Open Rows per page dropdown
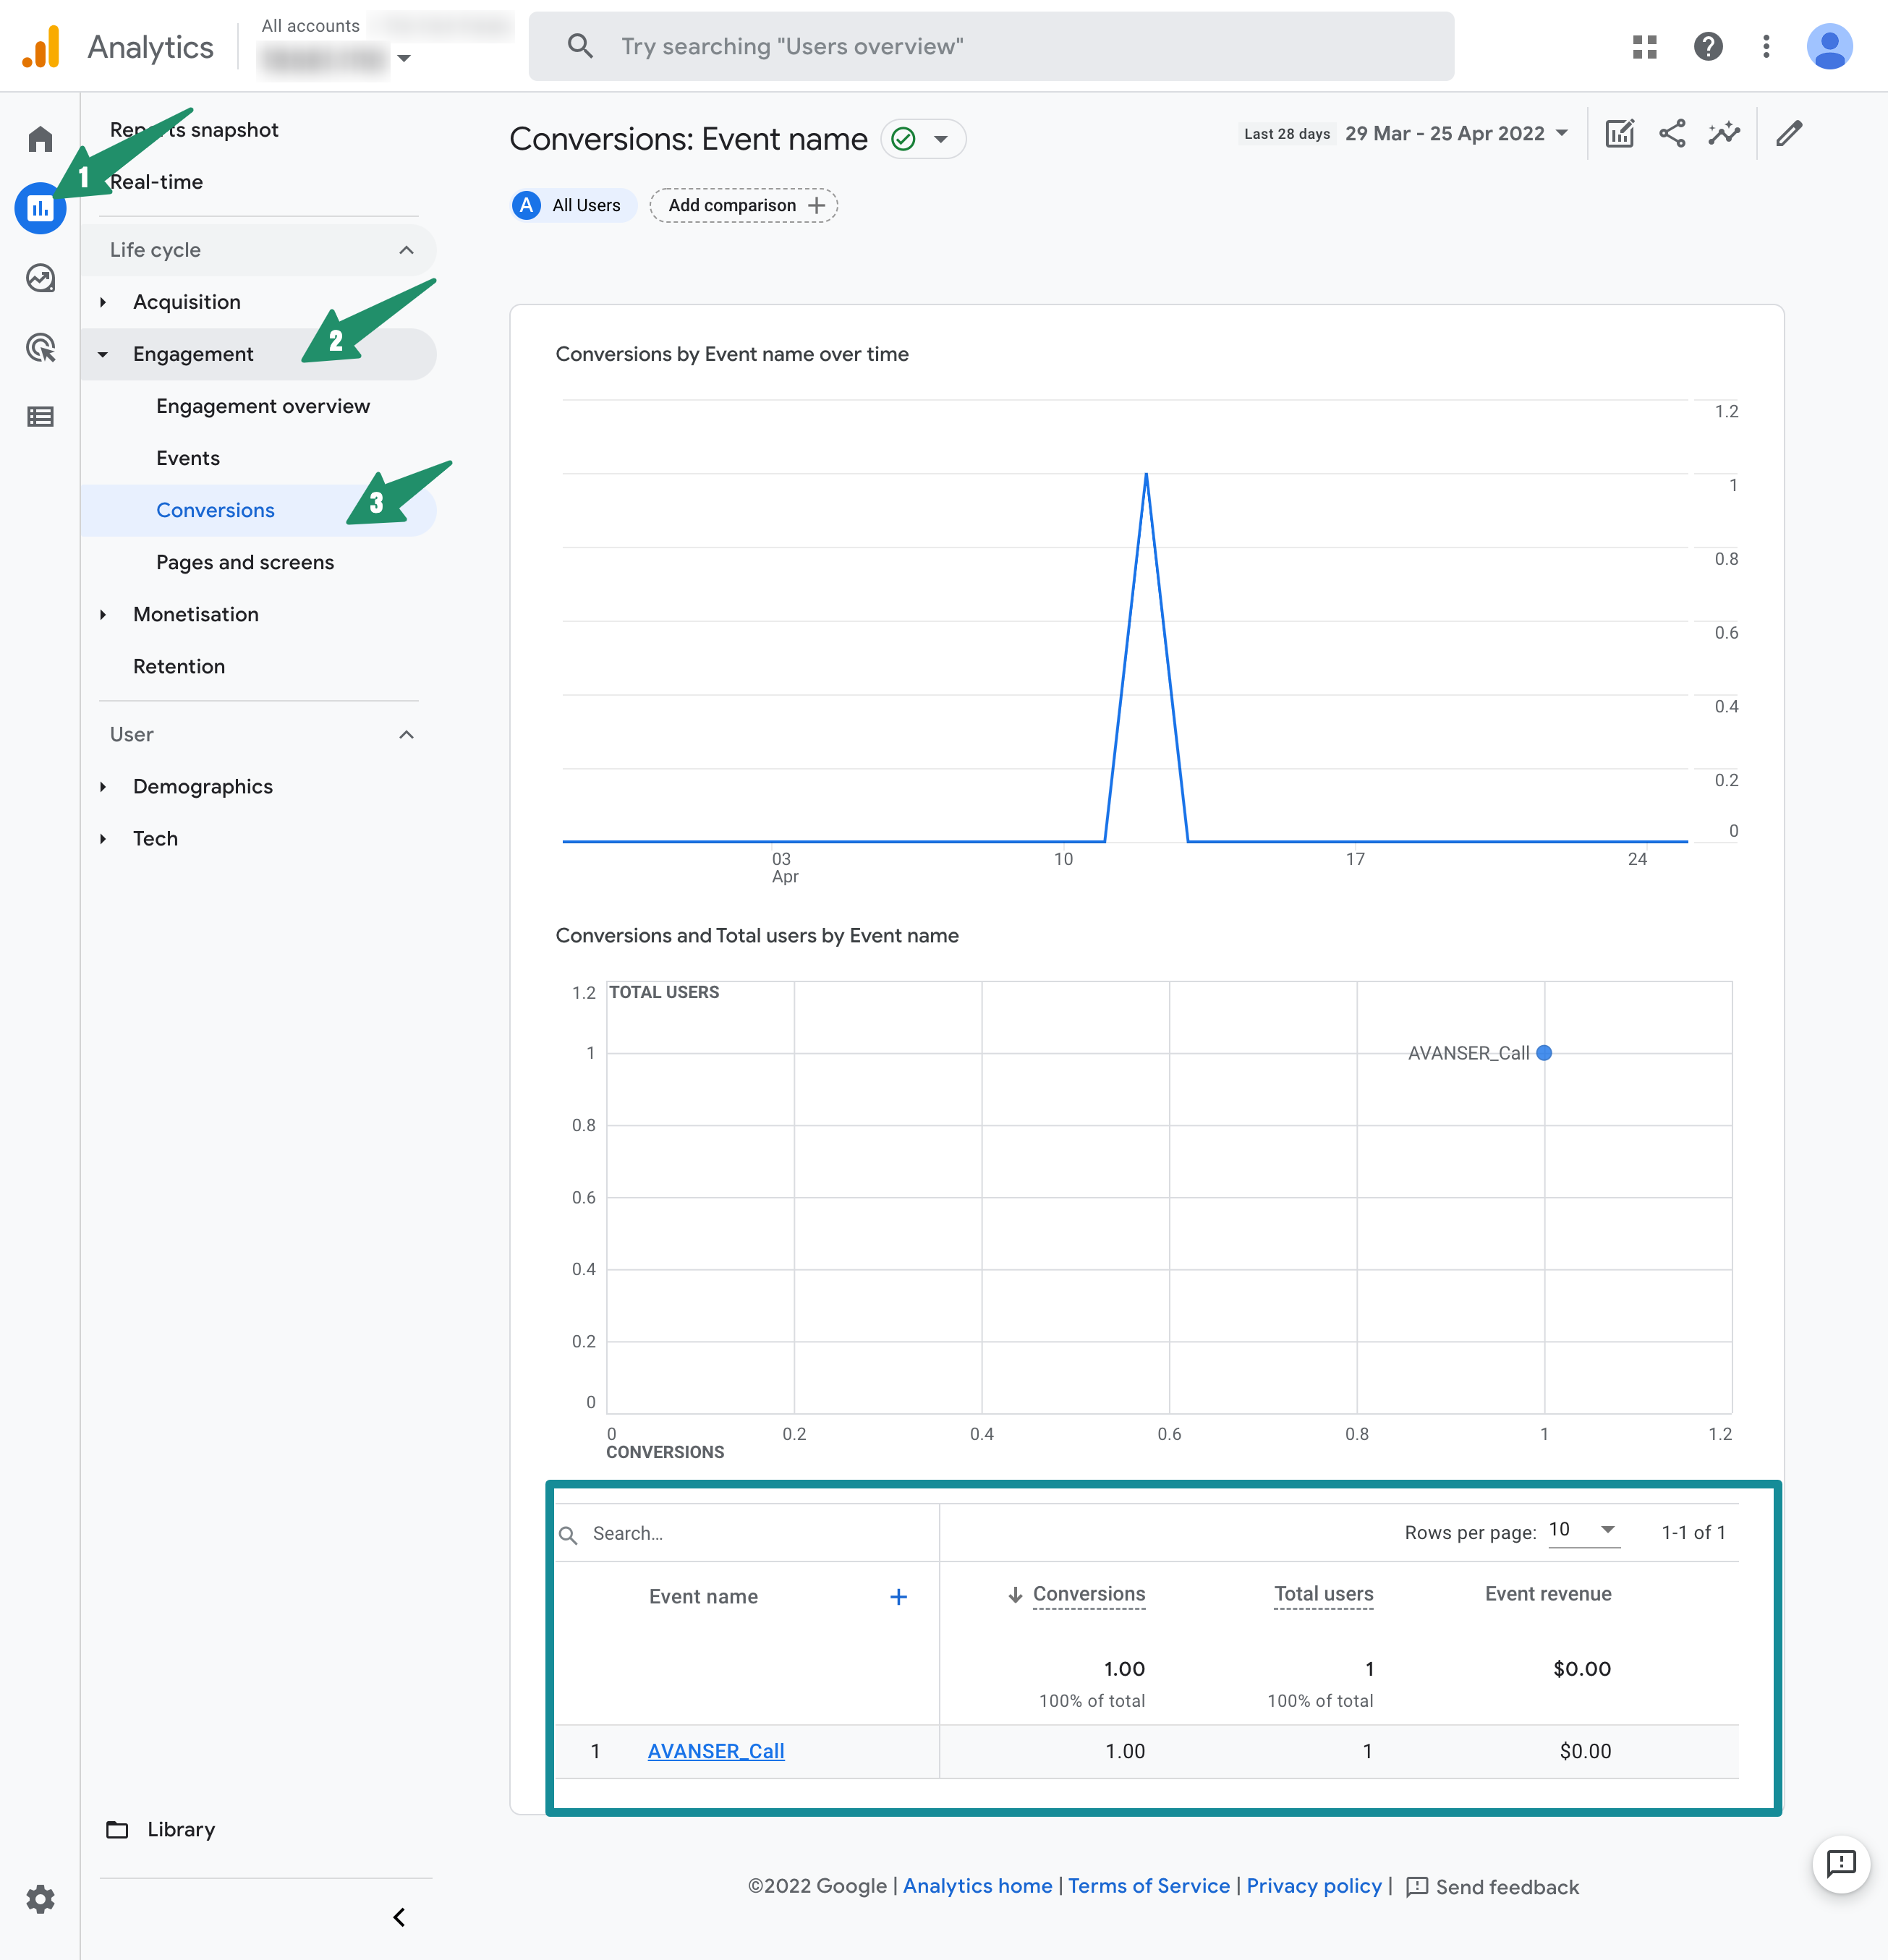 tap(1583, 1530)
